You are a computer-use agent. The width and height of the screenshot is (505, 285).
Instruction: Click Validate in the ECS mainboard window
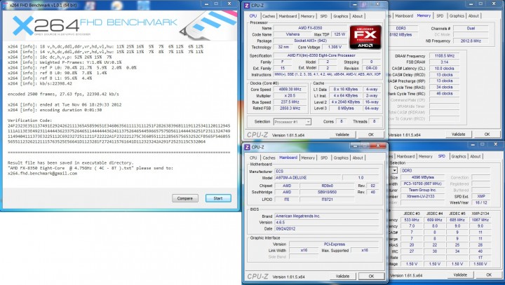[x=343, y=276]
